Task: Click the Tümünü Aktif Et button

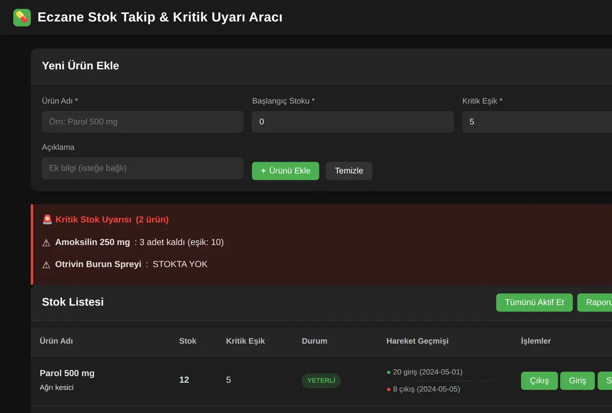Action: pyautogui.click(x=534, y=302)
